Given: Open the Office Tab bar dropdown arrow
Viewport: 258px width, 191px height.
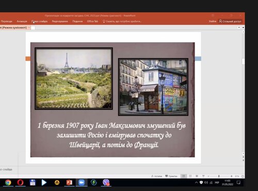Looking at the screenshot, I should (239, 27).
